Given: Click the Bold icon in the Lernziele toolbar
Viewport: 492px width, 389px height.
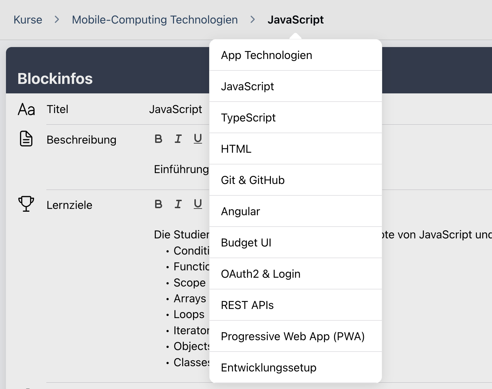Looking at the screenshot, I should coord(159,204).
